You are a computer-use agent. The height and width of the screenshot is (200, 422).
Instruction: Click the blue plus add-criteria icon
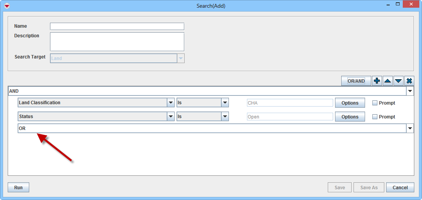[377, 81]
